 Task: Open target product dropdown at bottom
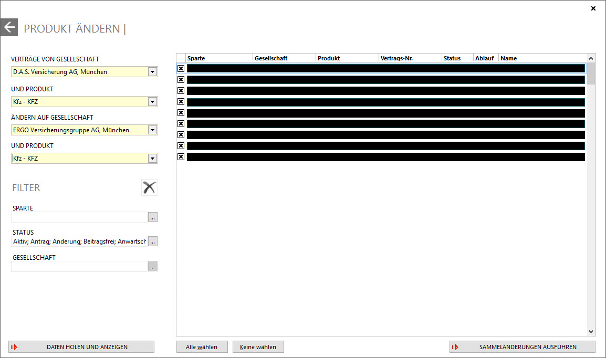tap(152, 158)
